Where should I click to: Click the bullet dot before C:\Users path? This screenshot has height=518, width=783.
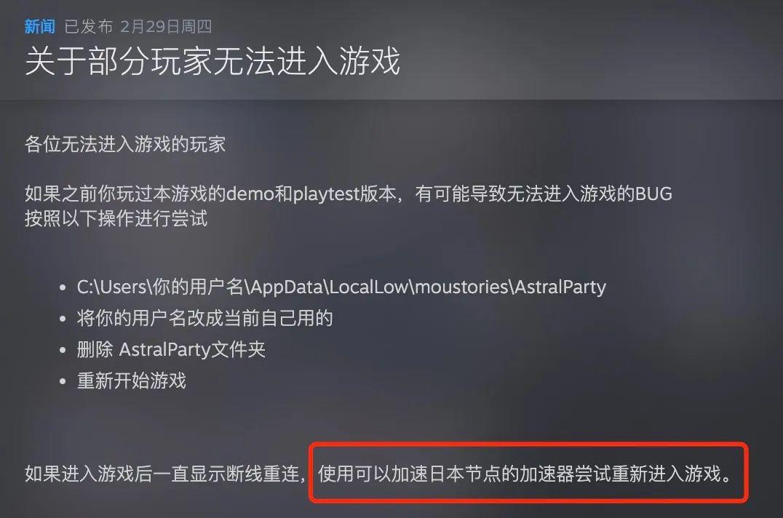tap(63, 288)
